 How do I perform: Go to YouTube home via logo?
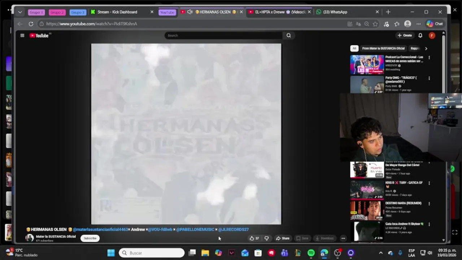39,35
